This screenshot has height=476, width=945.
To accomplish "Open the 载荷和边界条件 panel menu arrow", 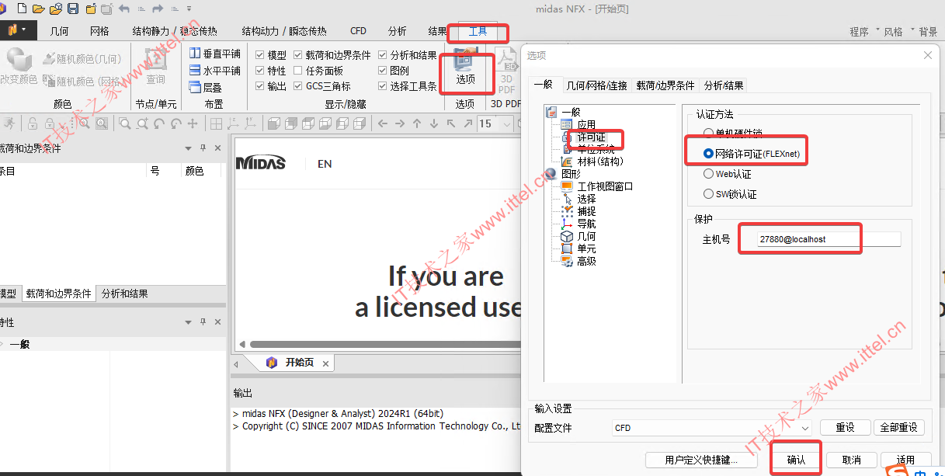I will point(188,148).
